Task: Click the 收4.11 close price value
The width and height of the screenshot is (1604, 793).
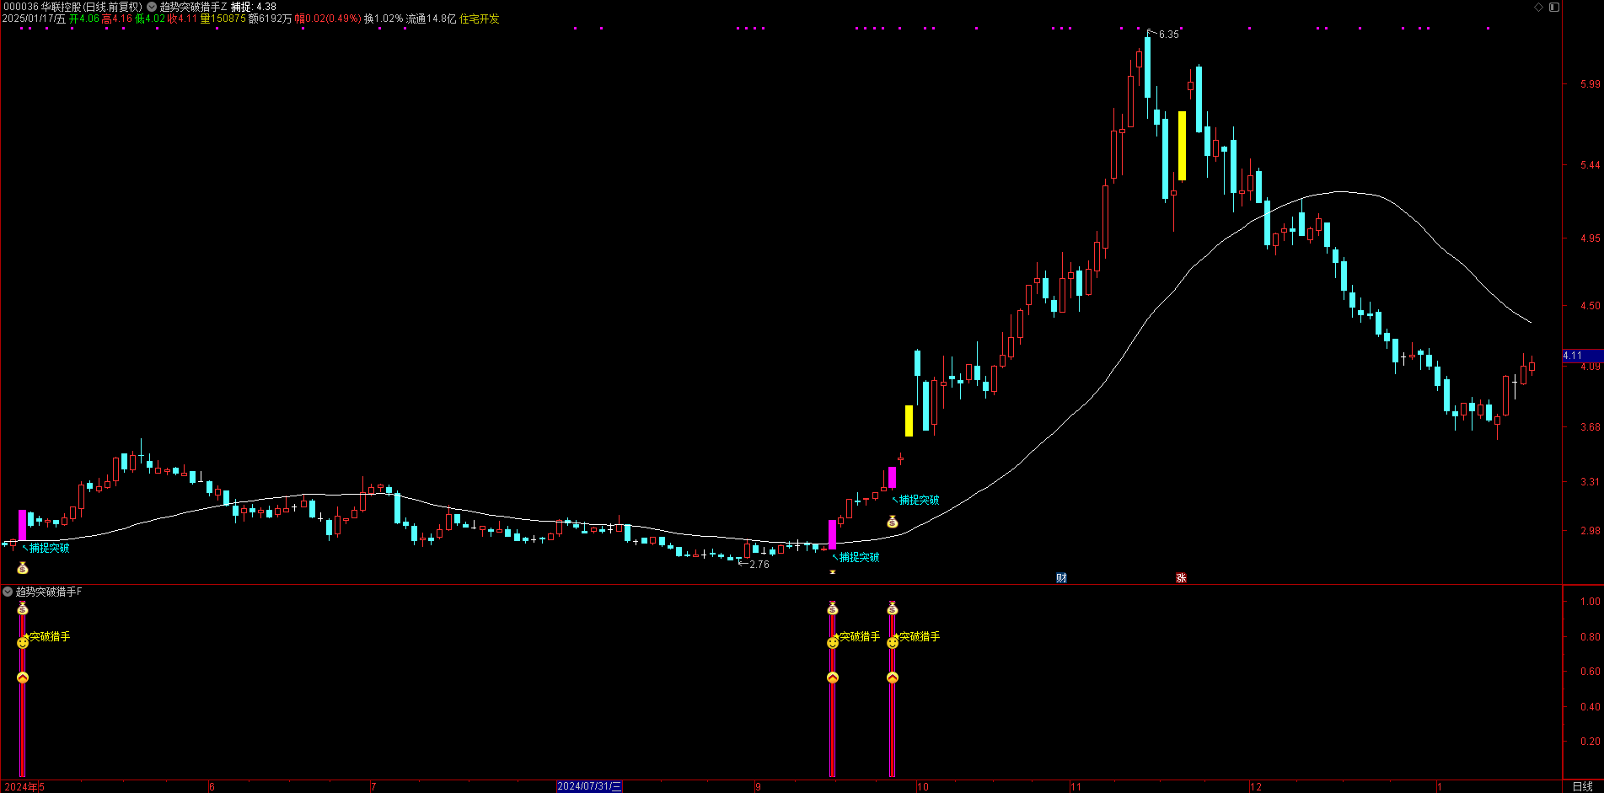Action: point(182,19)
